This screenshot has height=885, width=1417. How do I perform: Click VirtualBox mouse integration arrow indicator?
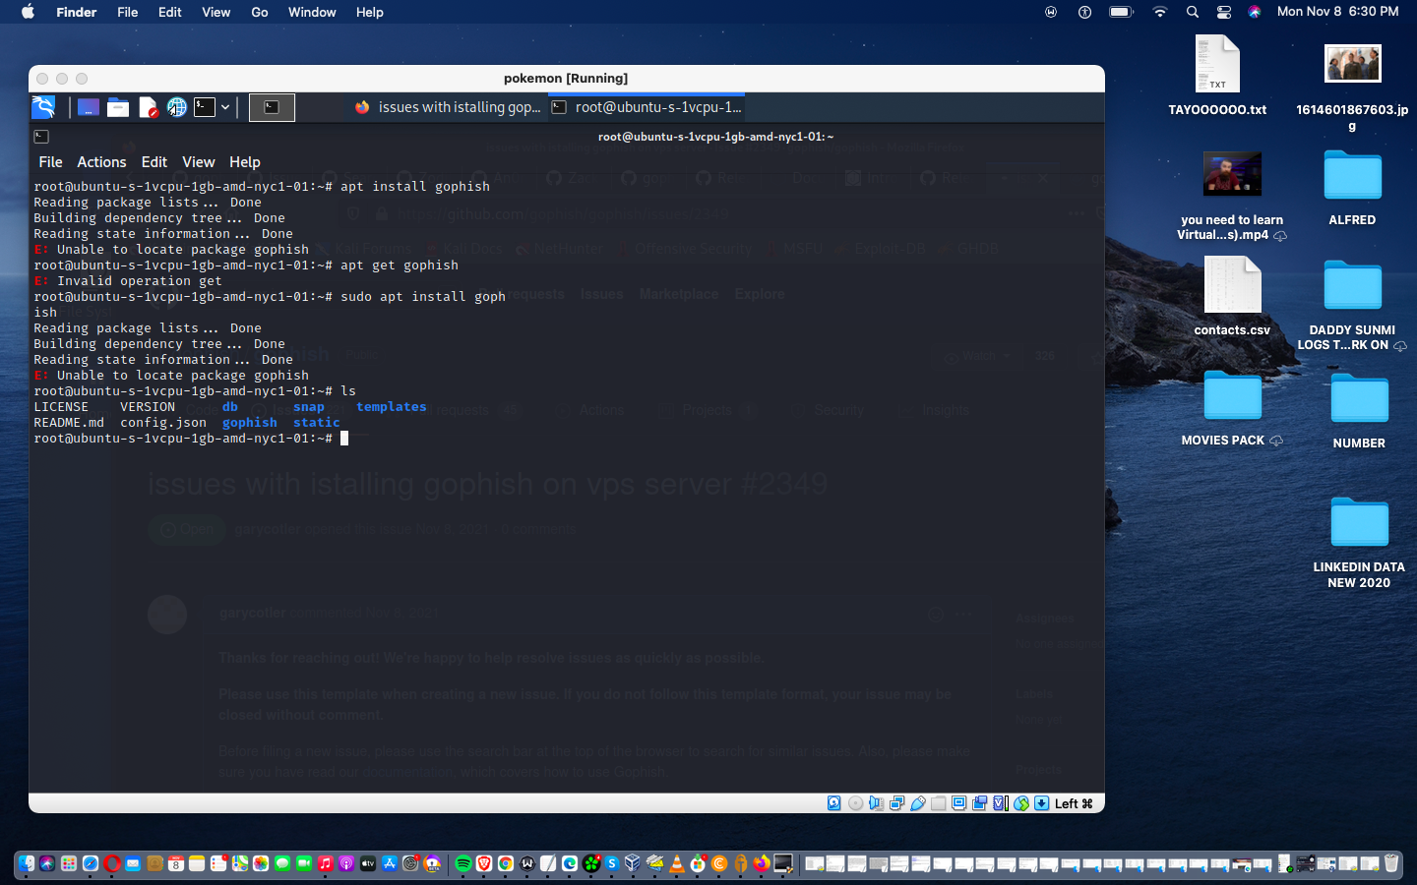[1021, 803]
